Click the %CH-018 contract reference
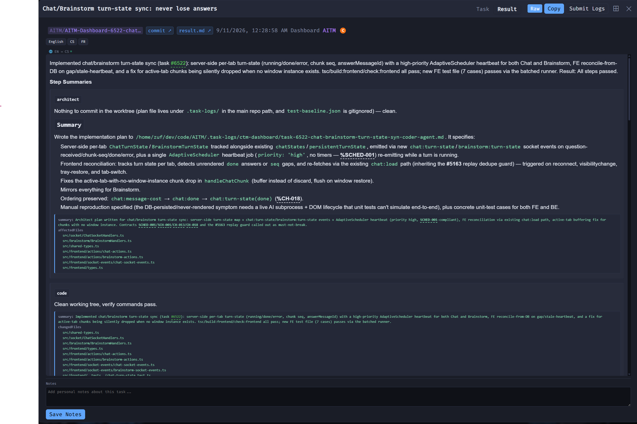 click(288, 199)
